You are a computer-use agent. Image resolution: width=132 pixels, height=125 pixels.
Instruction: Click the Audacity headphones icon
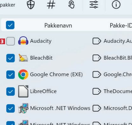[23, 41]
